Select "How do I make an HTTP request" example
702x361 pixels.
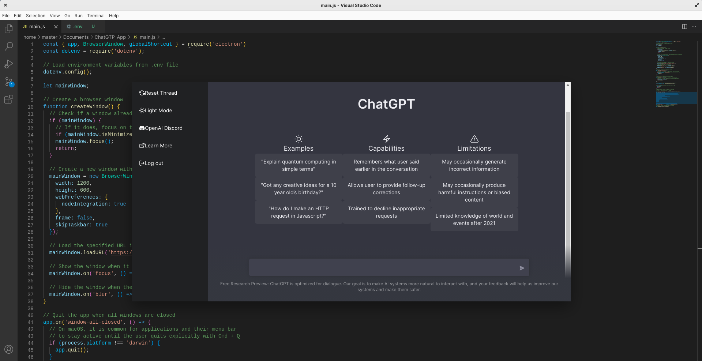click(299, 212)
